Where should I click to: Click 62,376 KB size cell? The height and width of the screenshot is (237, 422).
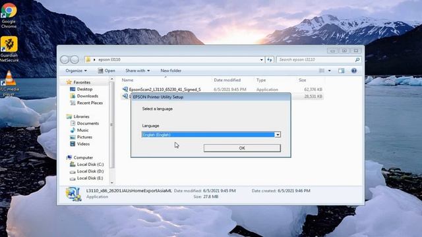click(313, 90)
